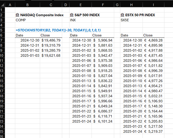Select S&P date 2025-01-24 in column E
Image resolution: width=173 pixels, height=138 pixels.
coord(81,121)
